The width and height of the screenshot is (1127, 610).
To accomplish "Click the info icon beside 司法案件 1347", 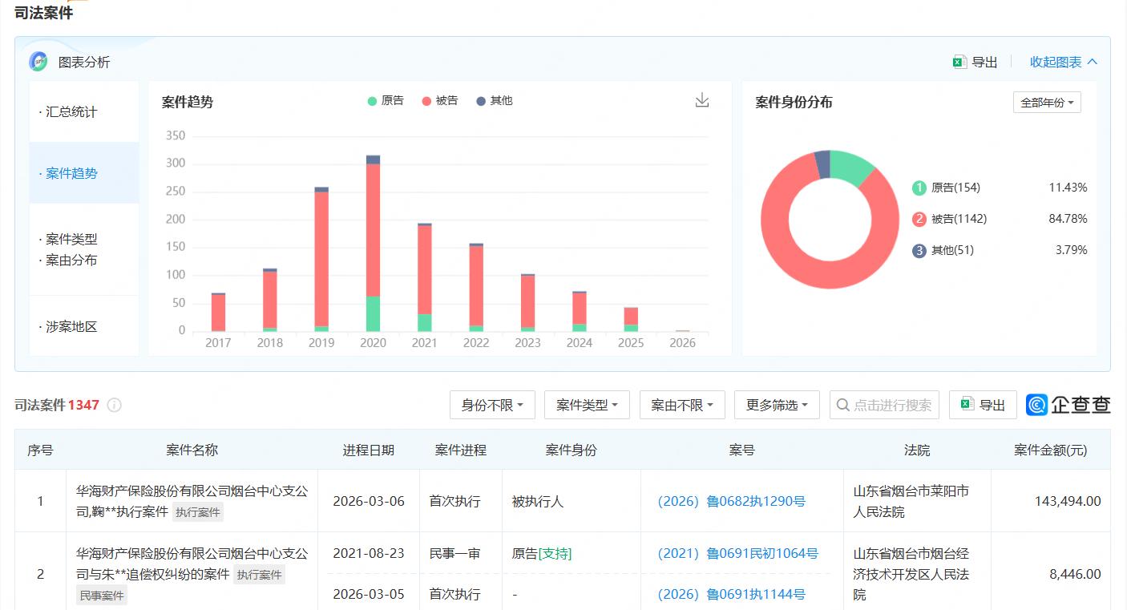I will click(x=115, y=406).
